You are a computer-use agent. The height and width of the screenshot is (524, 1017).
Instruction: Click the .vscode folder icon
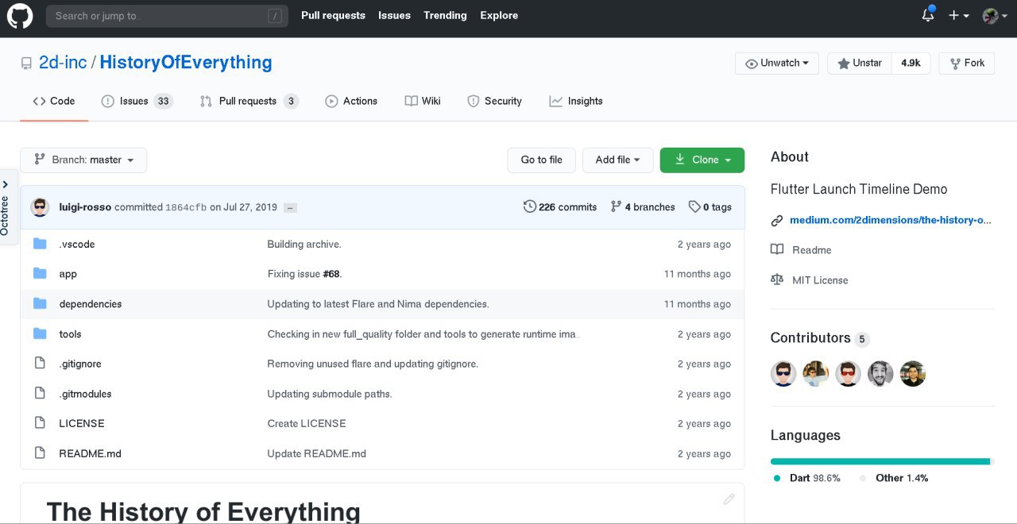40,244
